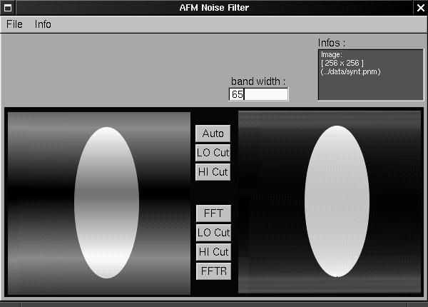Click the Infos text panel
This screenshot has width=428, height=307.
tap(371, 75)
